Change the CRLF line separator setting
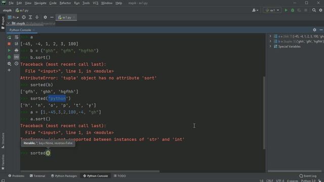Image resolution: width=324 pixels, height=182 pixels. tap(270, 181)
